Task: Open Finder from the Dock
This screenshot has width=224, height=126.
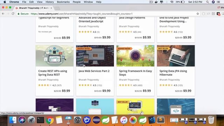Action: (13, 120)
